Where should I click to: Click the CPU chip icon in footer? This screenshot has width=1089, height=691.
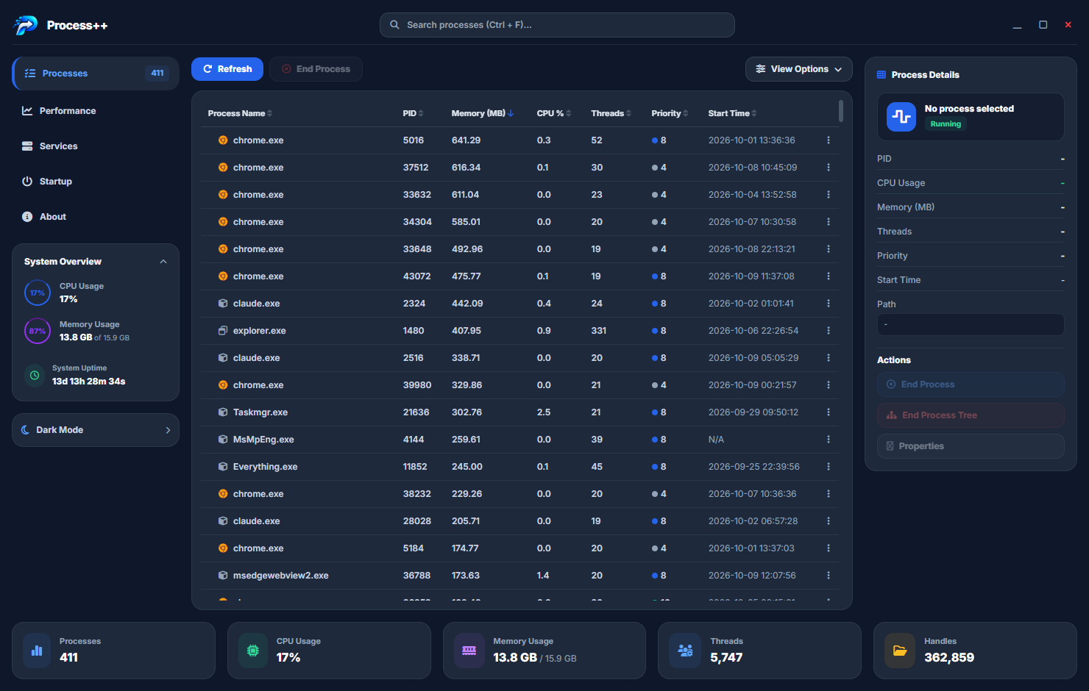pos(253,651)
